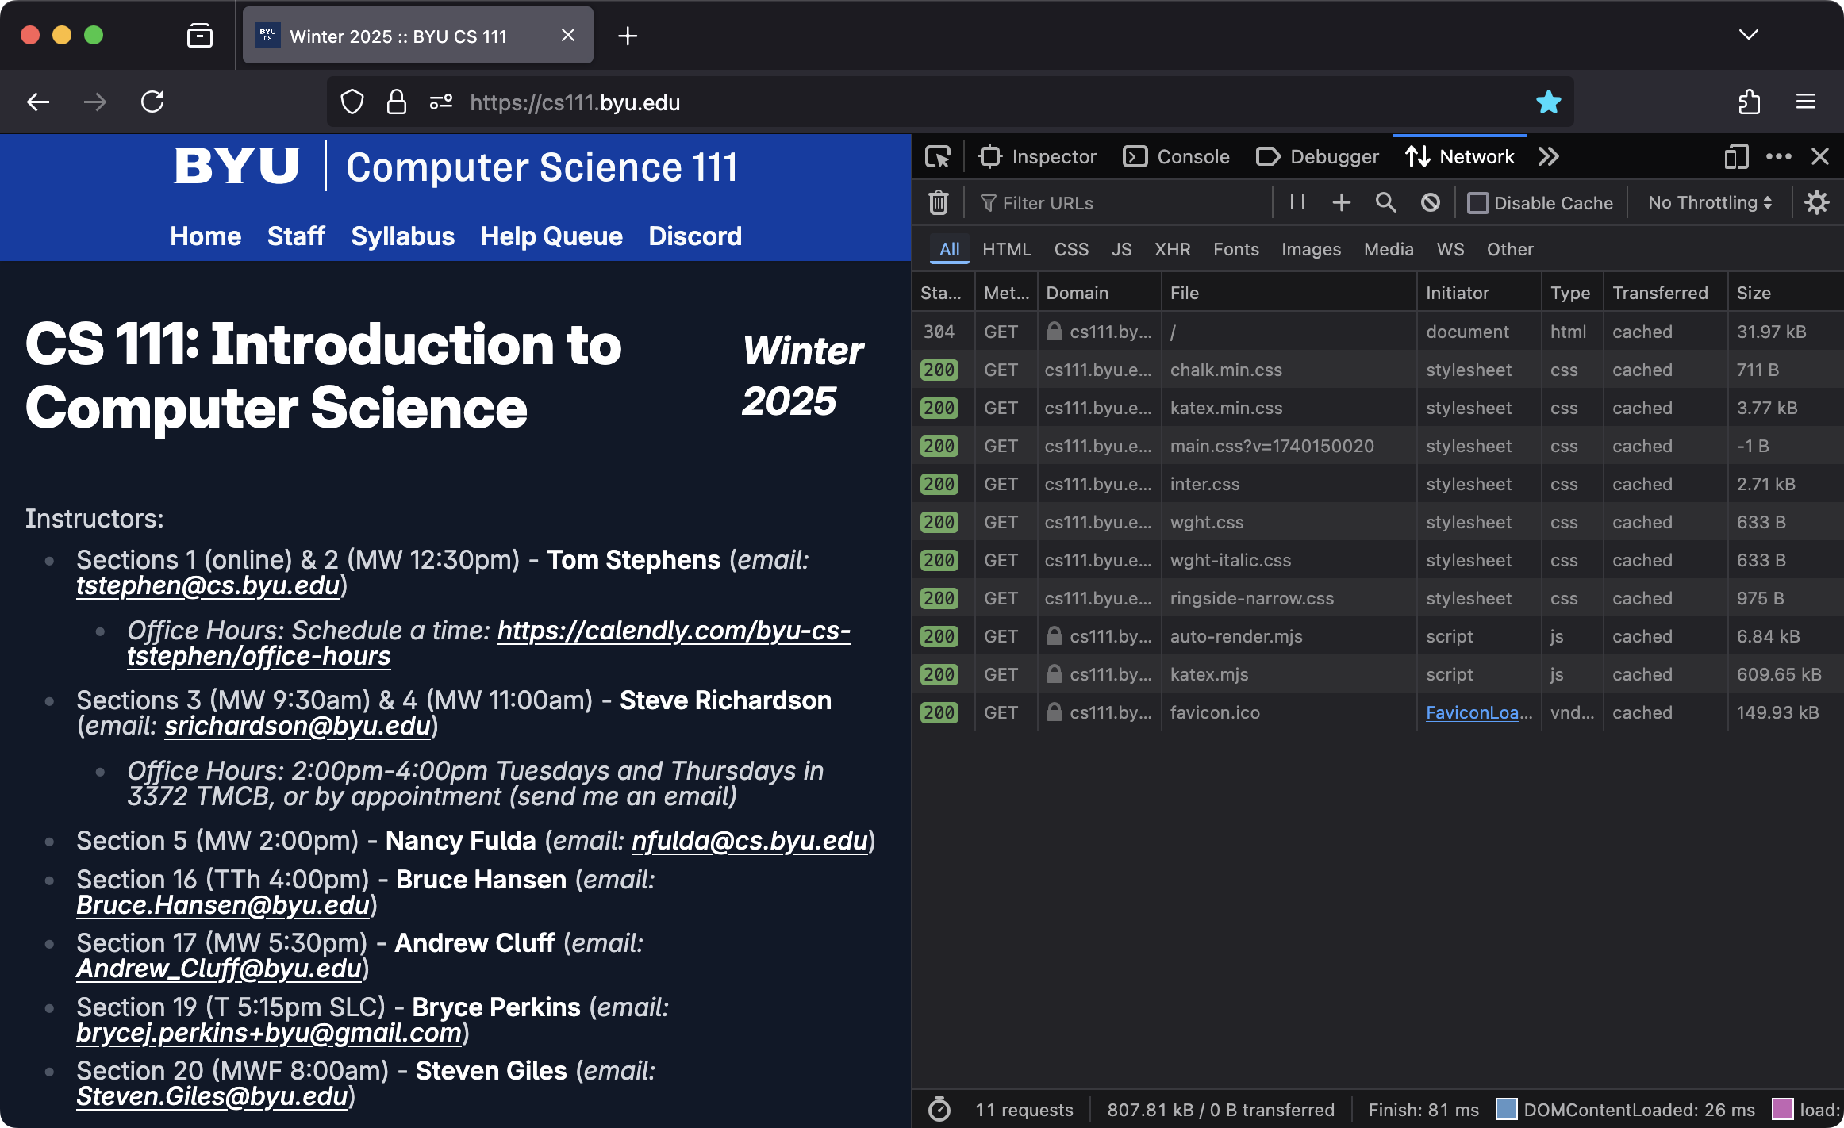Screen dimensions: 1844x1128
Task: Email srichardson@byu.edu via the link
Action: click(x=298, y=725)
